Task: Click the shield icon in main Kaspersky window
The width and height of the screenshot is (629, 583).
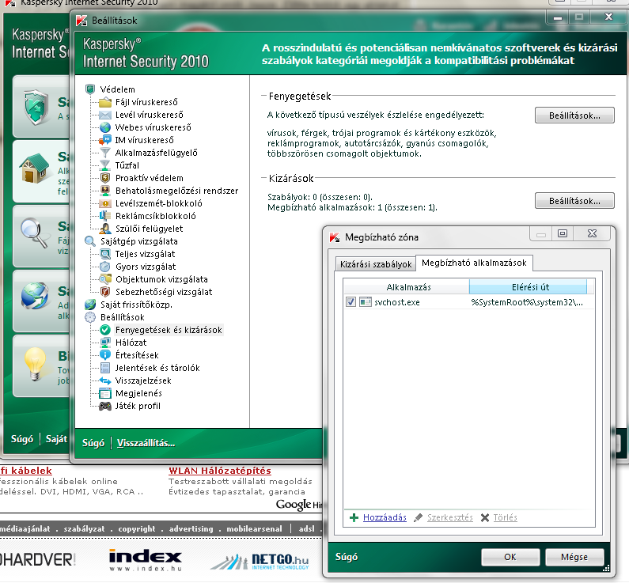Action: tap(36, 107)
